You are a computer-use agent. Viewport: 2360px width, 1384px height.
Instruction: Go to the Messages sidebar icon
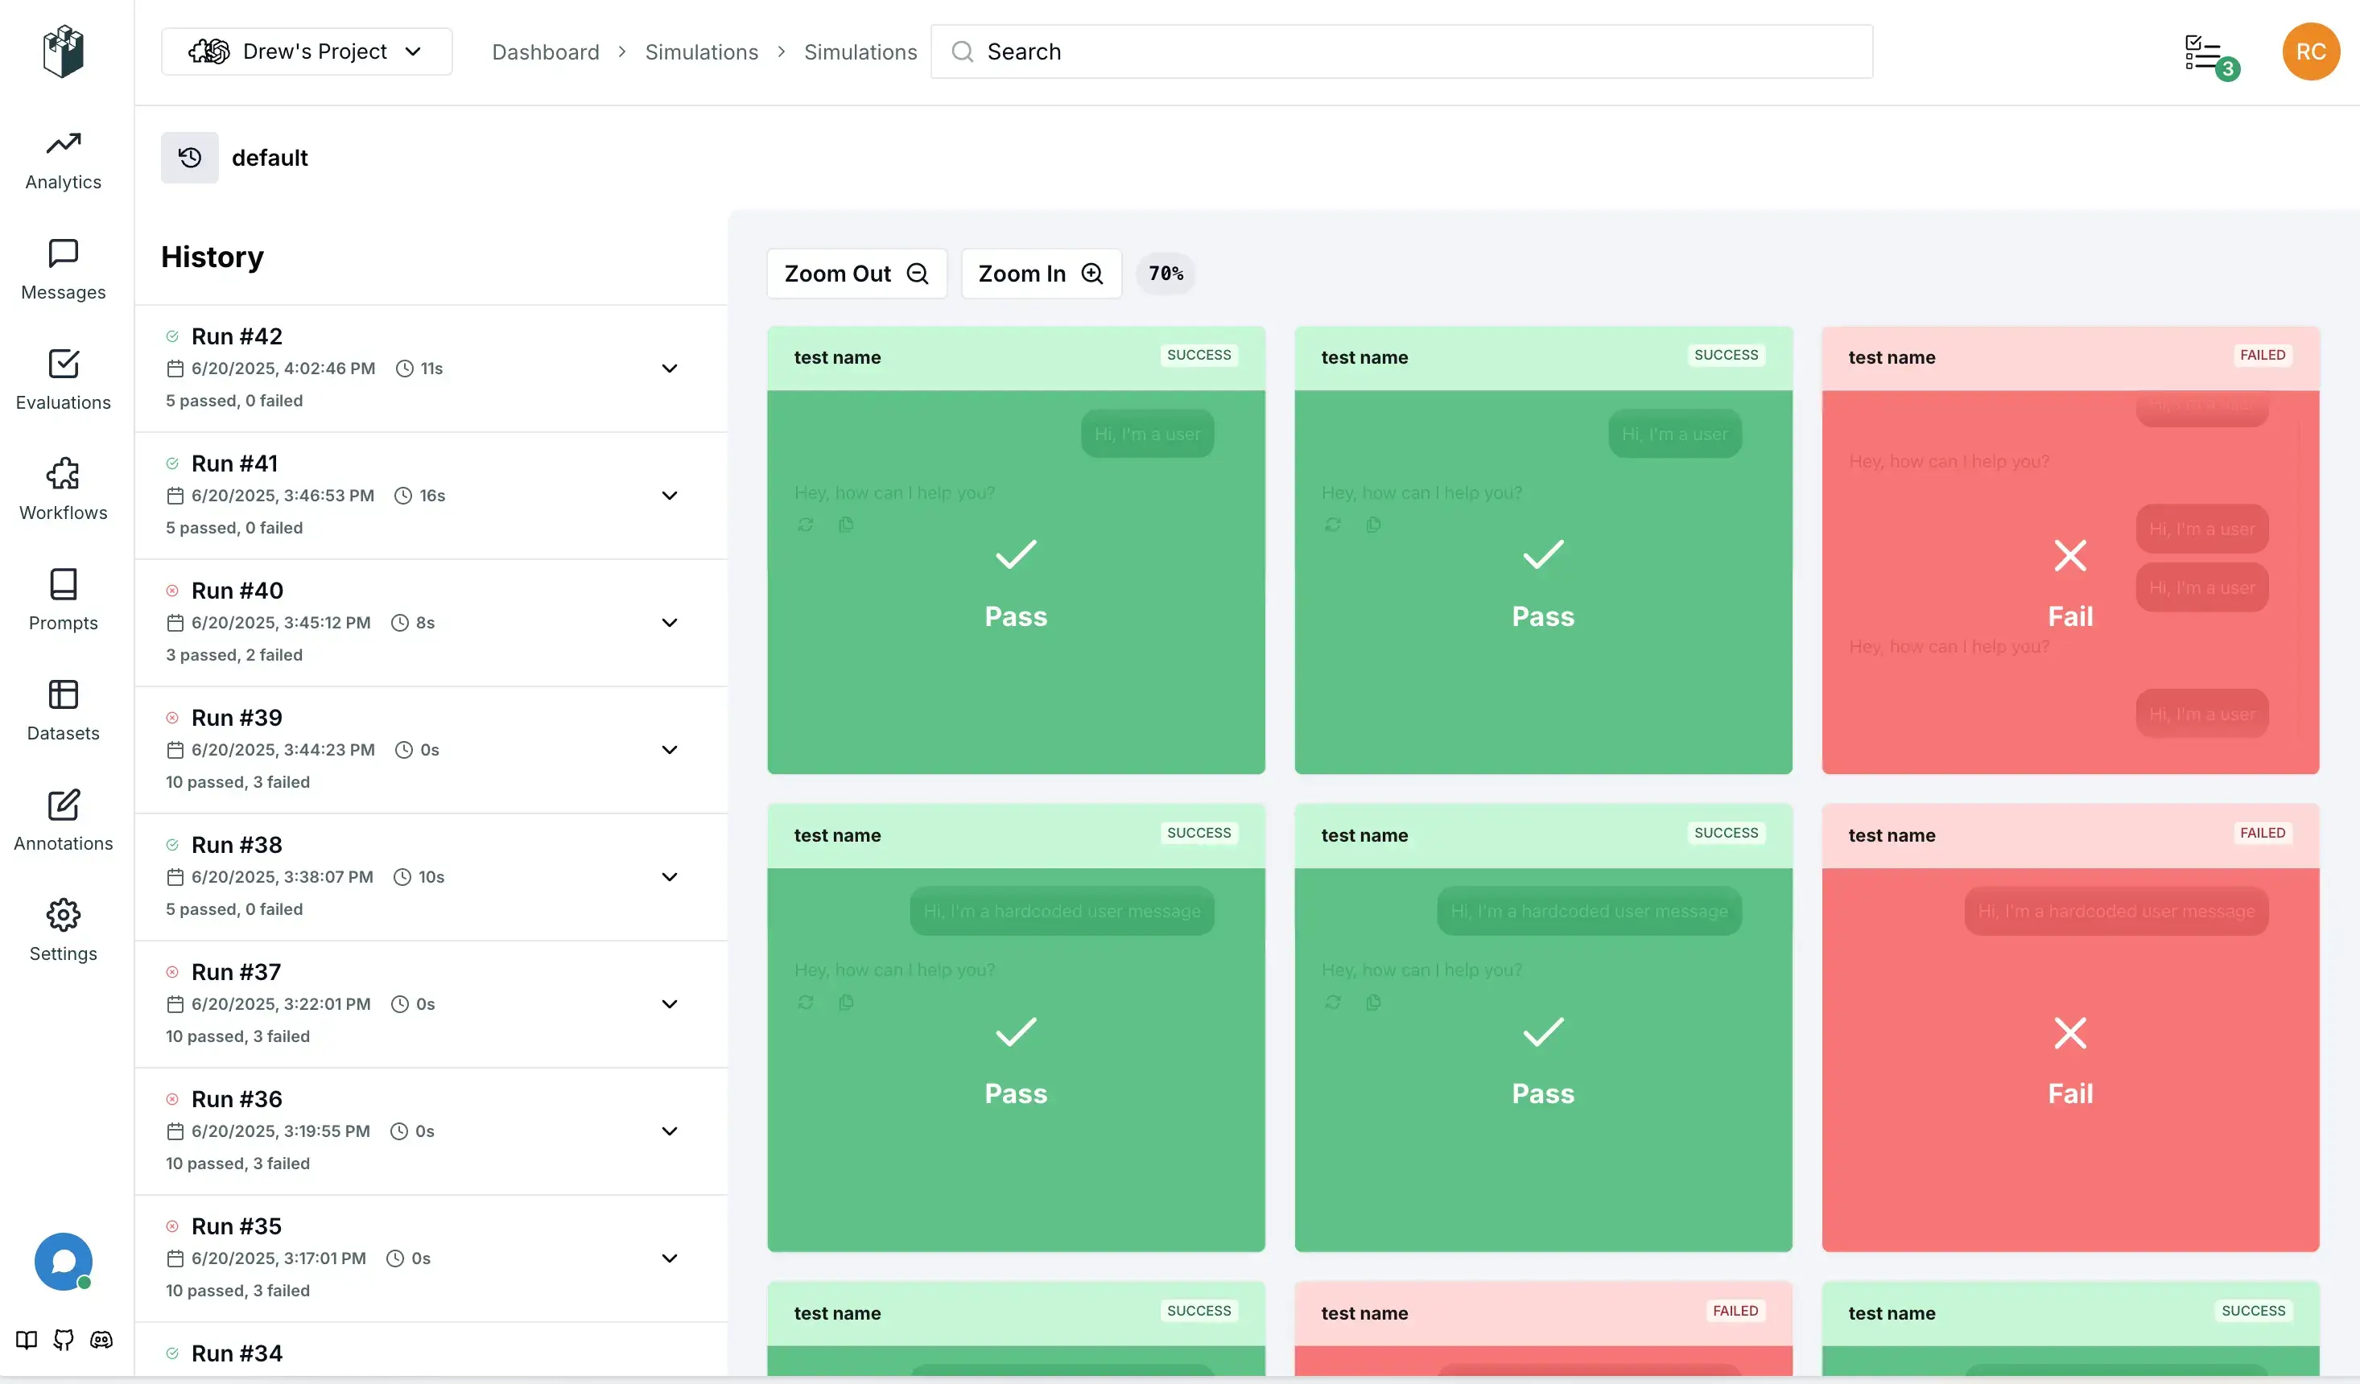pyautogui.click(x=63, y=270)
